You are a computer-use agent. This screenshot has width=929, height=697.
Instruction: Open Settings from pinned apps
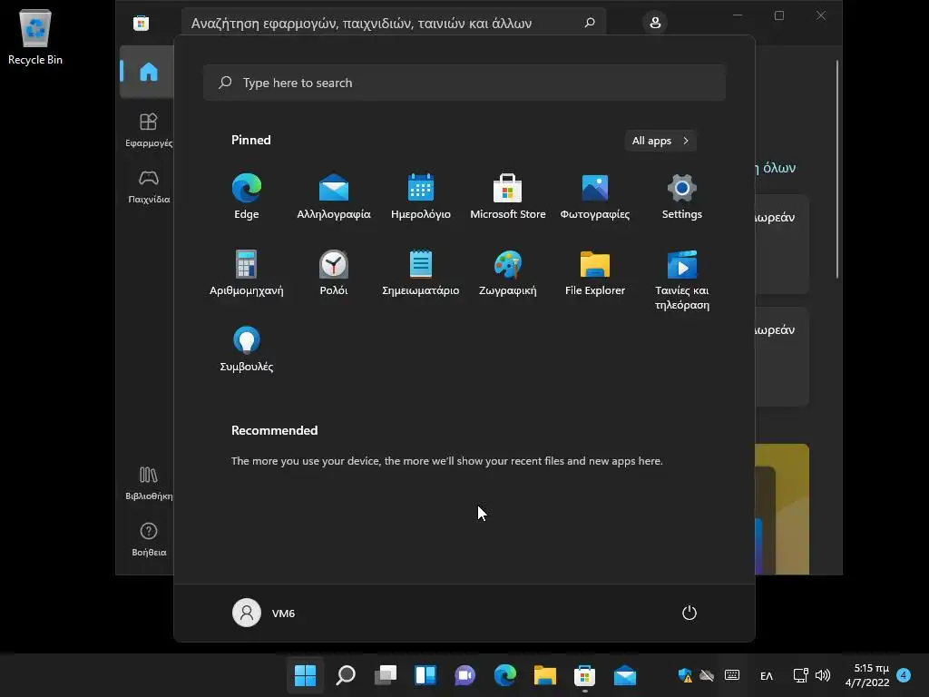point(682,197)
